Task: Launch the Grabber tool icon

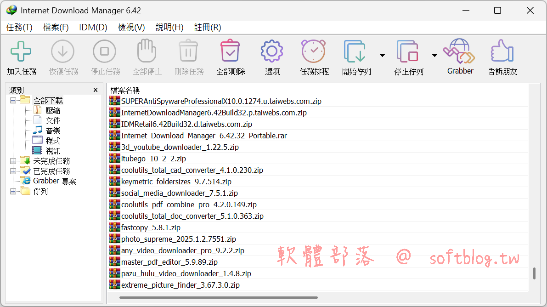Action: pyautogui.click(x=460, y=51)
